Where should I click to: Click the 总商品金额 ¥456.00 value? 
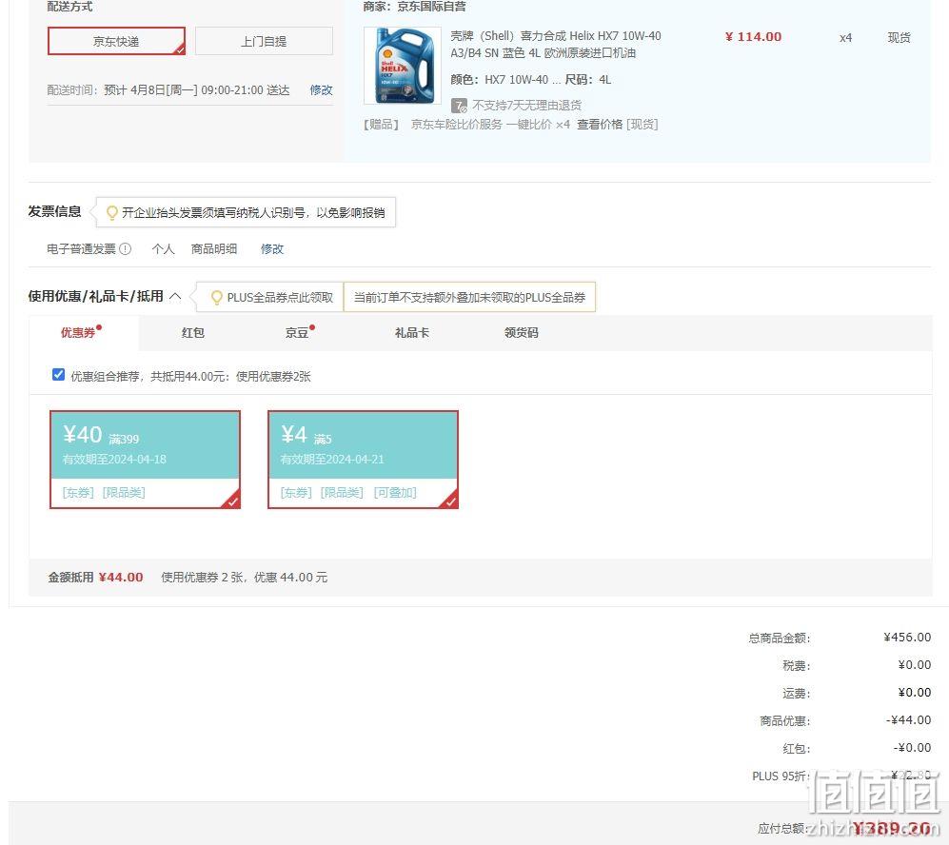pos(907,637)
